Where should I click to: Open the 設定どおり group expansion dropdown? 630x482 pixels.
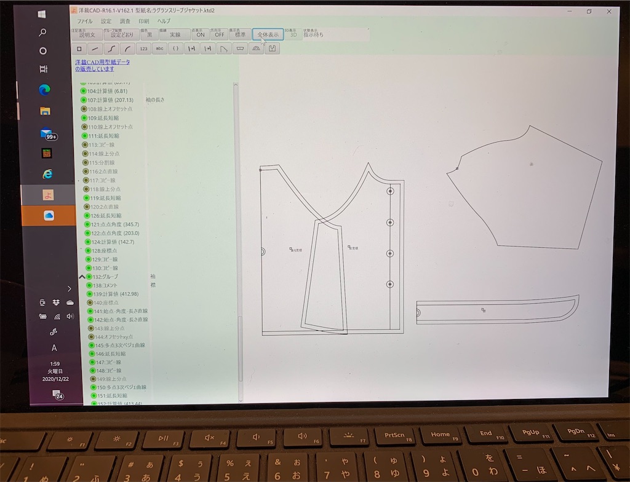click(x=122, y=34)
